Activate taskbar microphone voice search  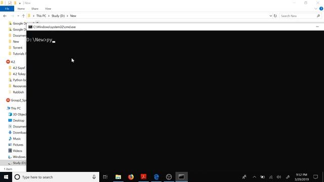(94, 177)
